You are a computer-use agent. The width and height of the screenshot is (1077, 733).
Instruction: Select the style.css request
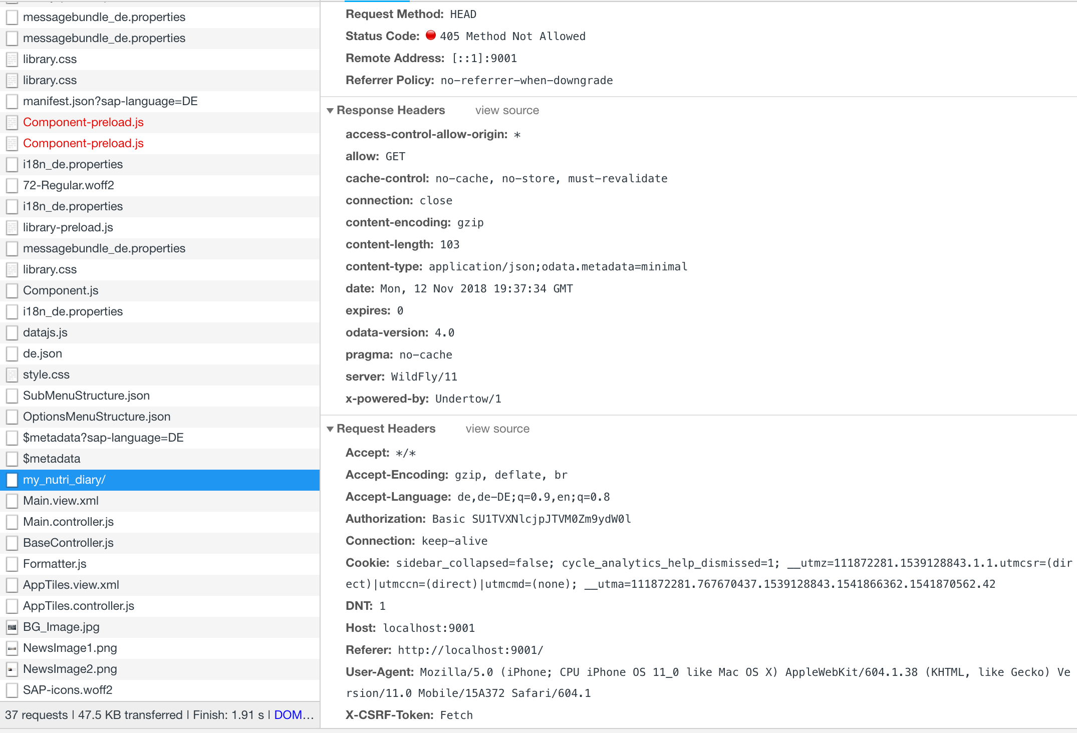[160, 375]
